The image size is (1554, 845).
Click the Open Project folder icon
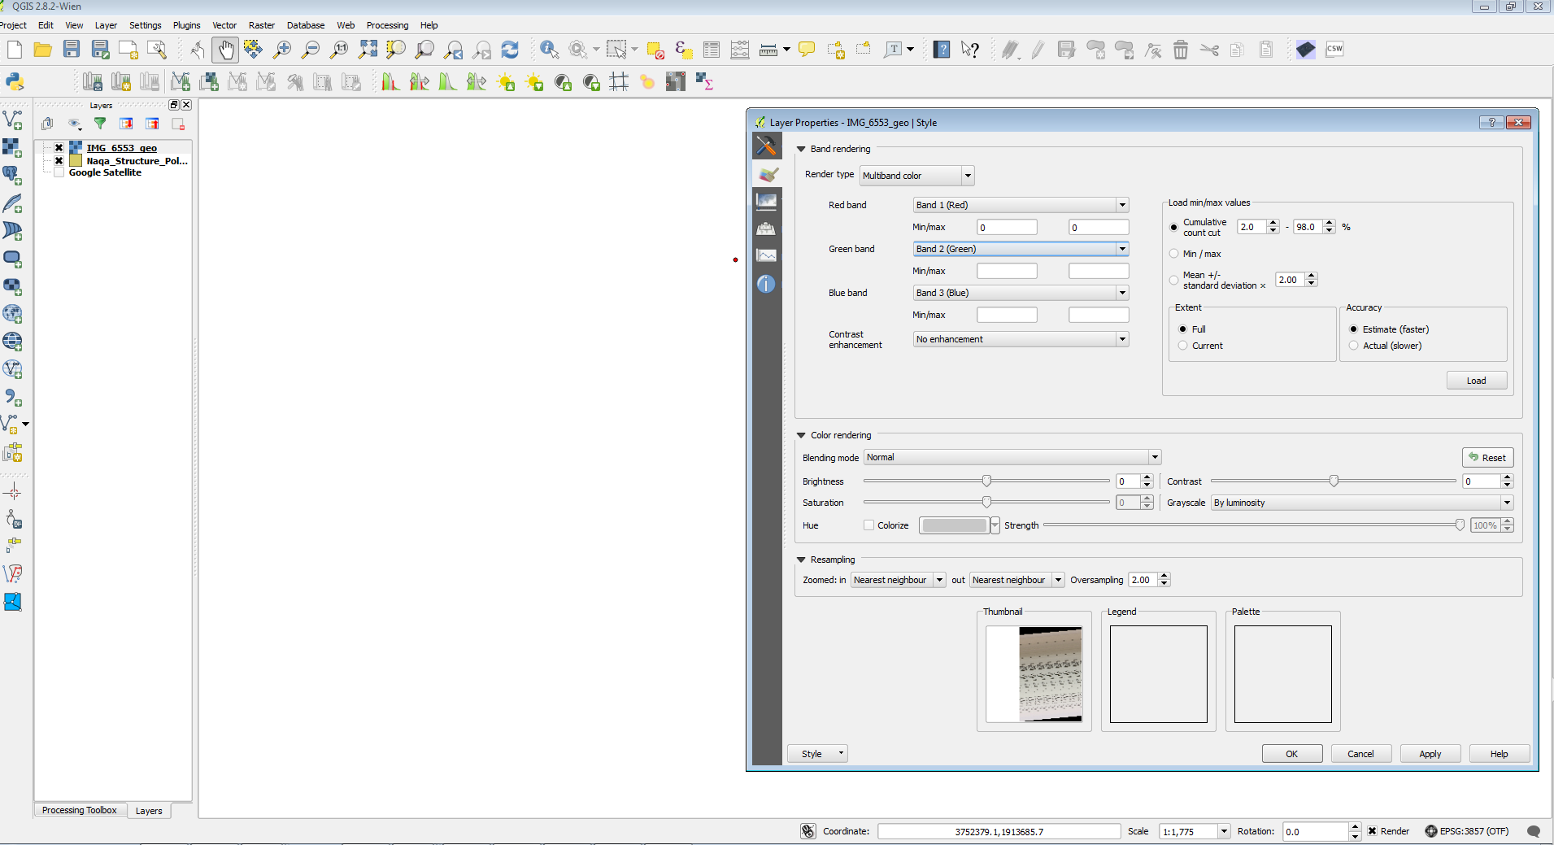click(42, 50)
